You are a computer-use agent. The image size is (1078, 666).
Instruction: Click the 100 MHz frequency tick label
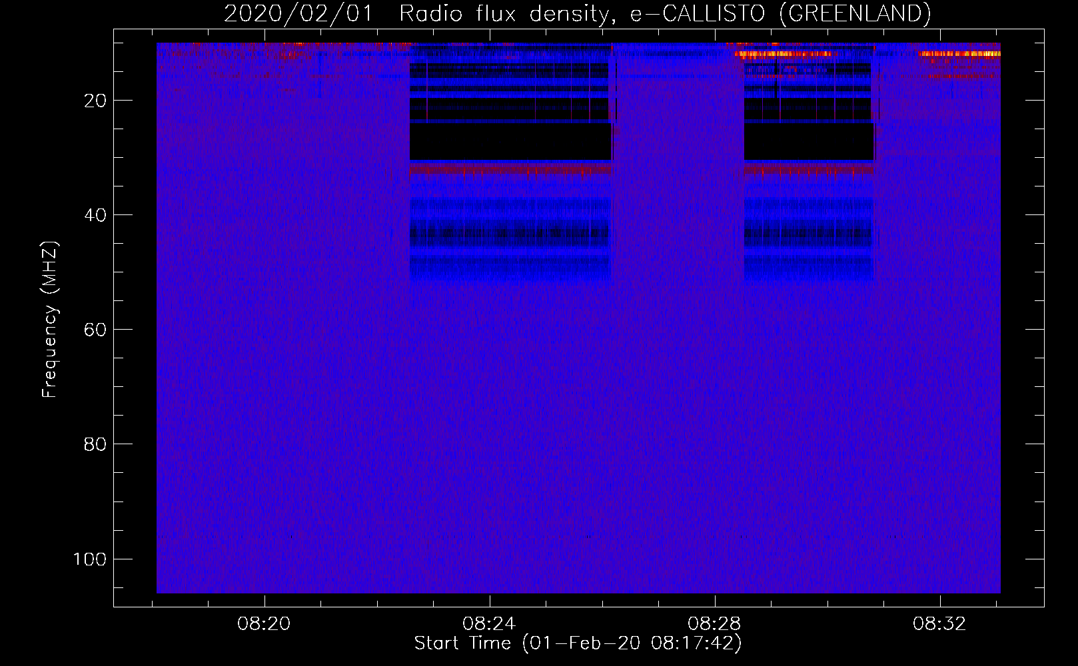click(90, 559)
